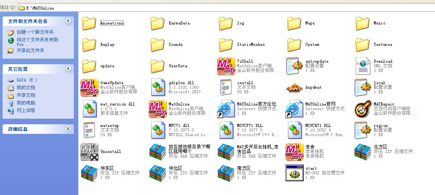Select the Textures folder
435x195 pixels.
[x=362, y=45]
